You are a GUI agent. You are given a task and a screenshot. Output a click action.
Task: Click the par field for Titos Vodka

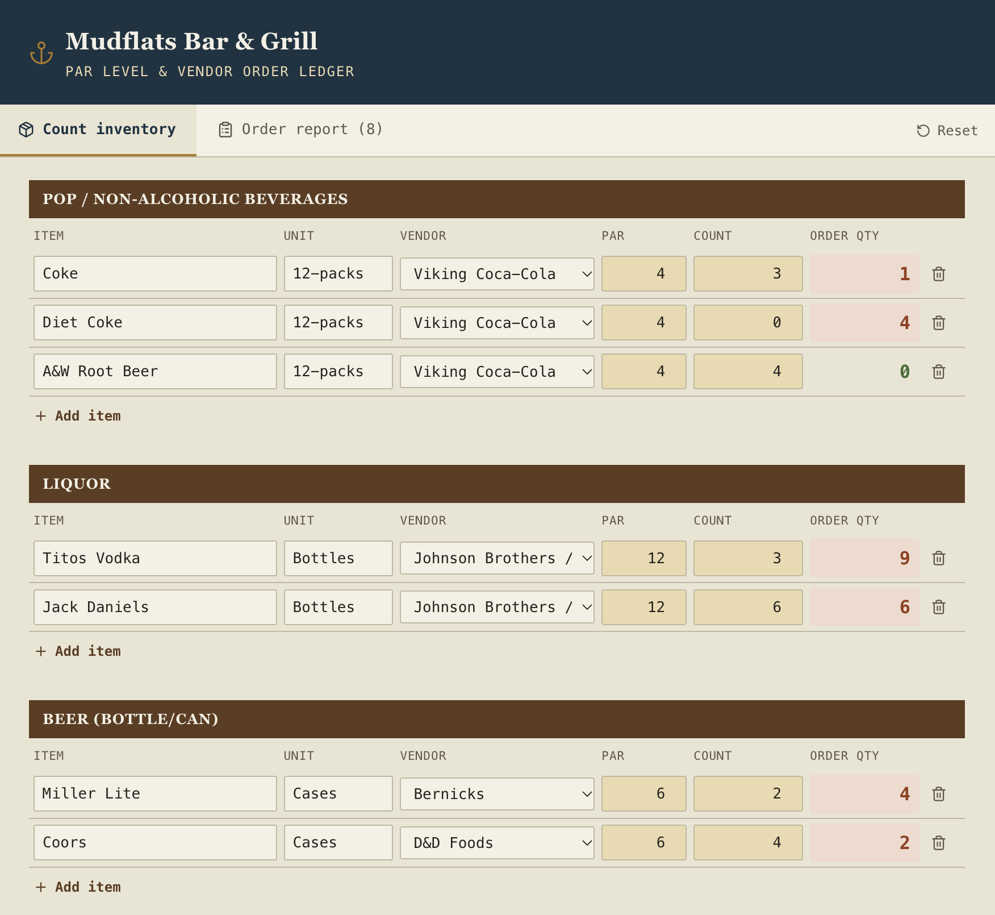pyautogui.click(x=644, y=558)
